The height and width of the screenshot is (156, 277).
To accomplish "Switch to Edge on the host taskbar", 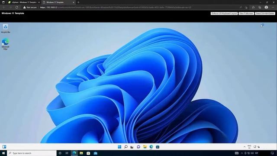I will (x=74, y=153).
